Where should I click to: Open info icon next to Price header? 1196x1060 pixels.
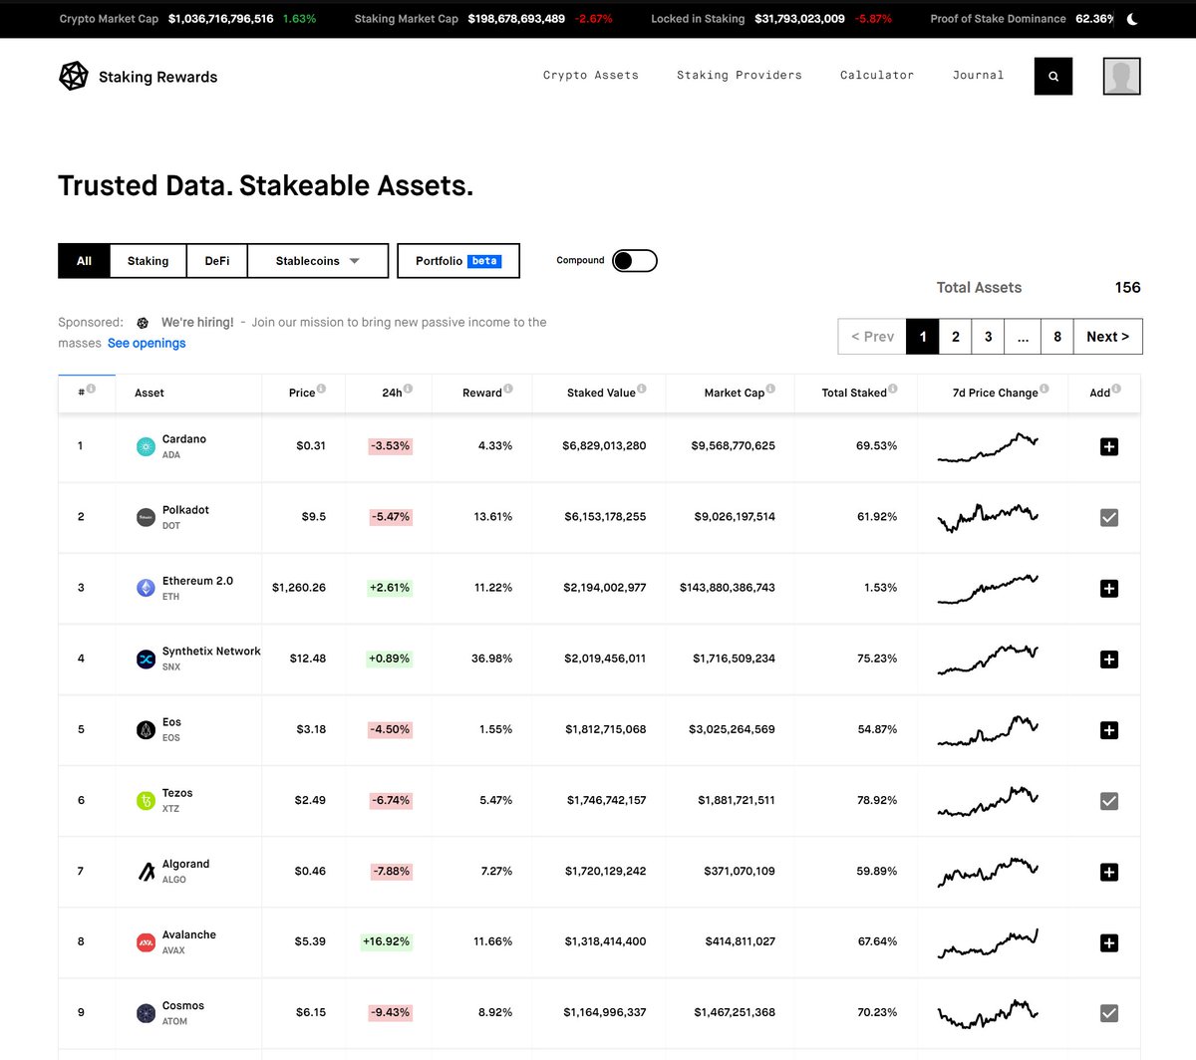tap(321, 389)
